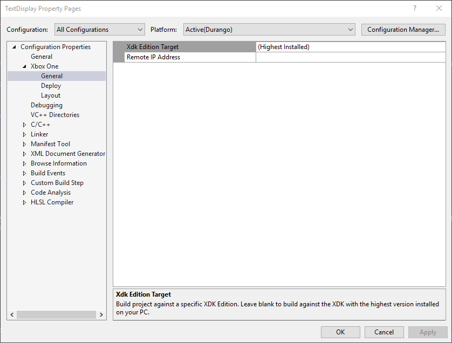Confirm changes with the OK button
Viewport: 452px width, 343px height.
pos(340,332)
